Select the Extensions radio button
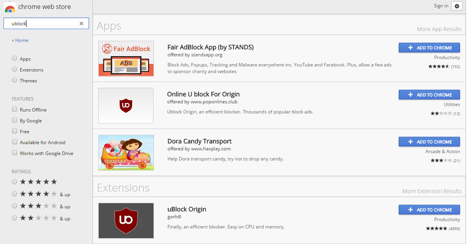 (x=14, y=69)
